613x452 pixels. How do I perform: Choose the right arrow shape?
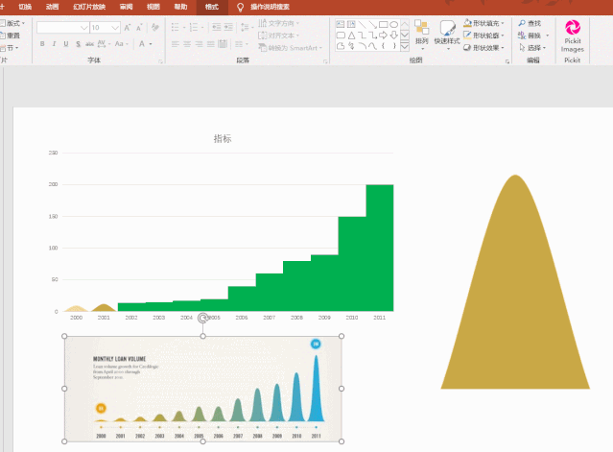[383, 36]
